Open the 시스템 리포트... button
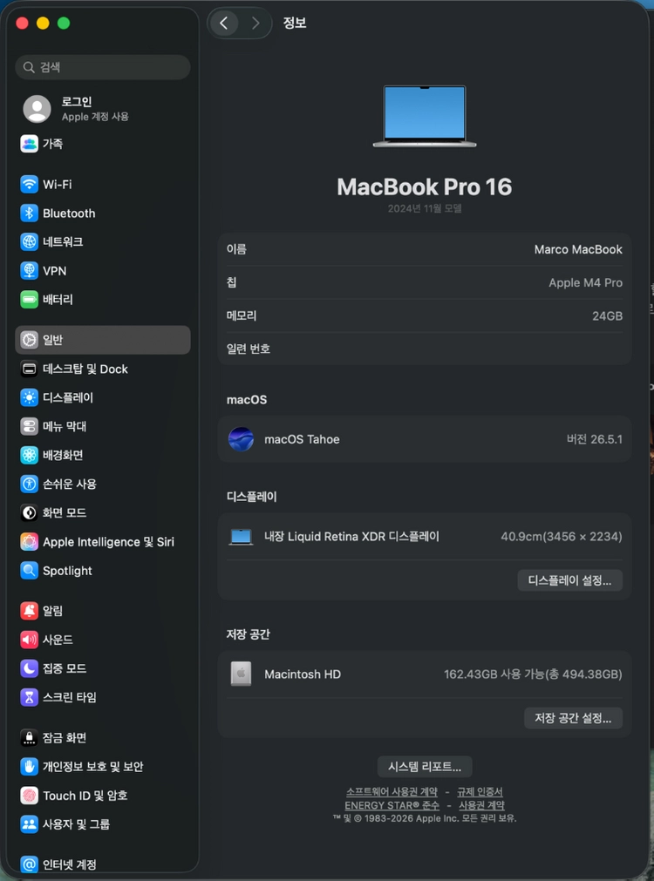 tap(425, 767)
